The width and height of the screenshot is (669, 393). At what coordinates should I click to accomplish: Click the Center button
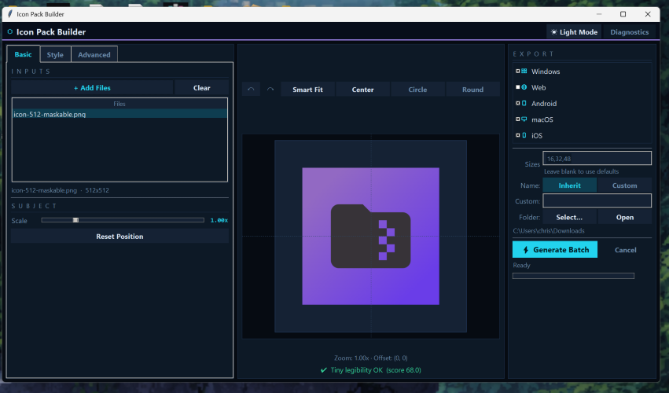[362, 89]
